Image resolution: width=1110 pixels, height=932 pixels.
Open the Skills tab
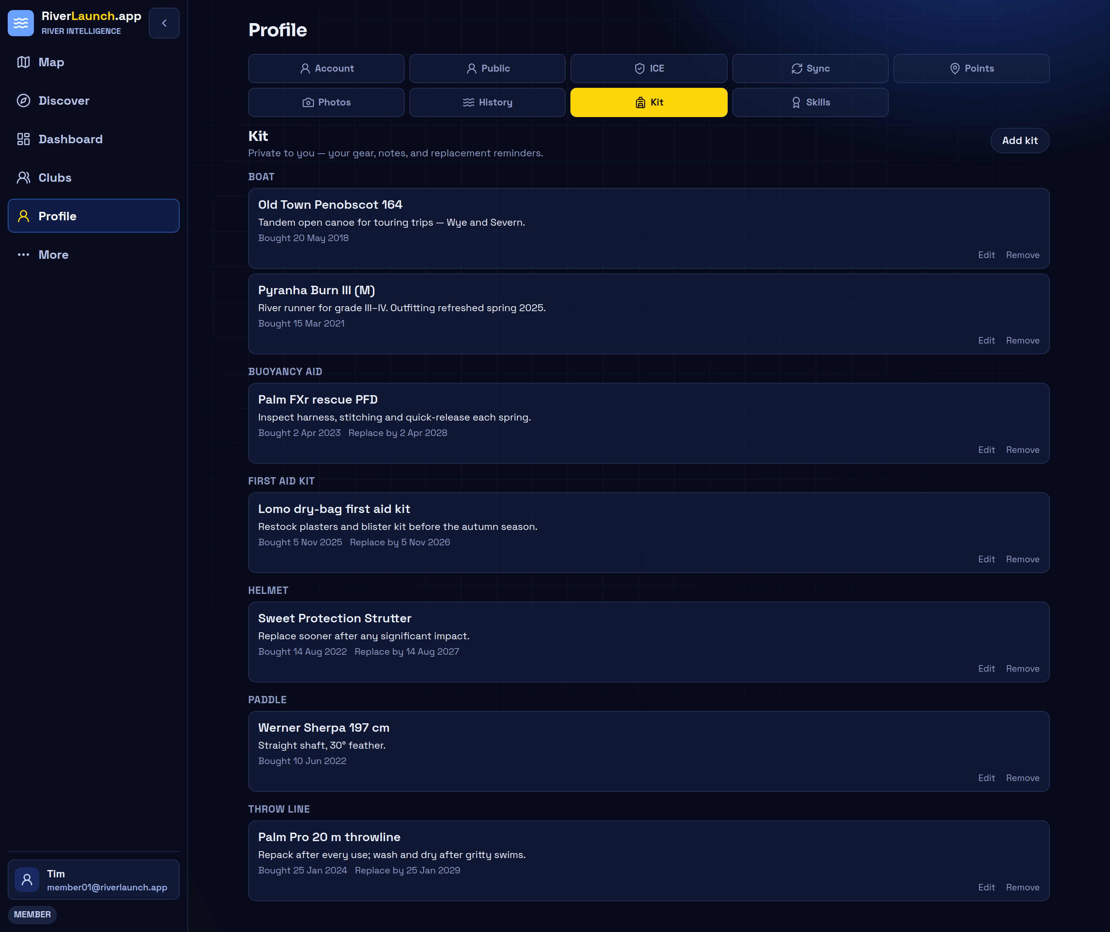[x=810, y=102]
